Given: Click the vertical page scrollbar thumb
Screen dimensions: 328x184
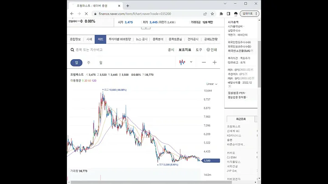Looking at the screenshot, I should click(259, 64).
